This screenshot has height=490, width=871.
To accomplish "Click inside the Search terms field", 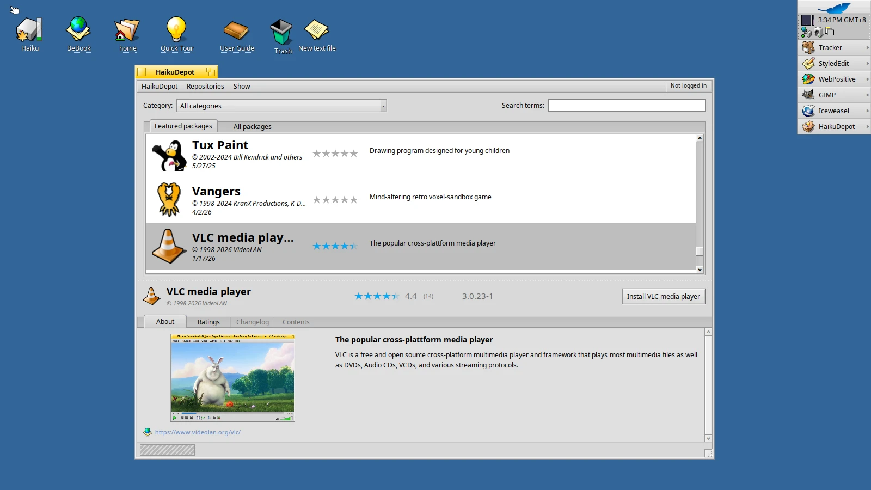I will [x=627, y=105].
